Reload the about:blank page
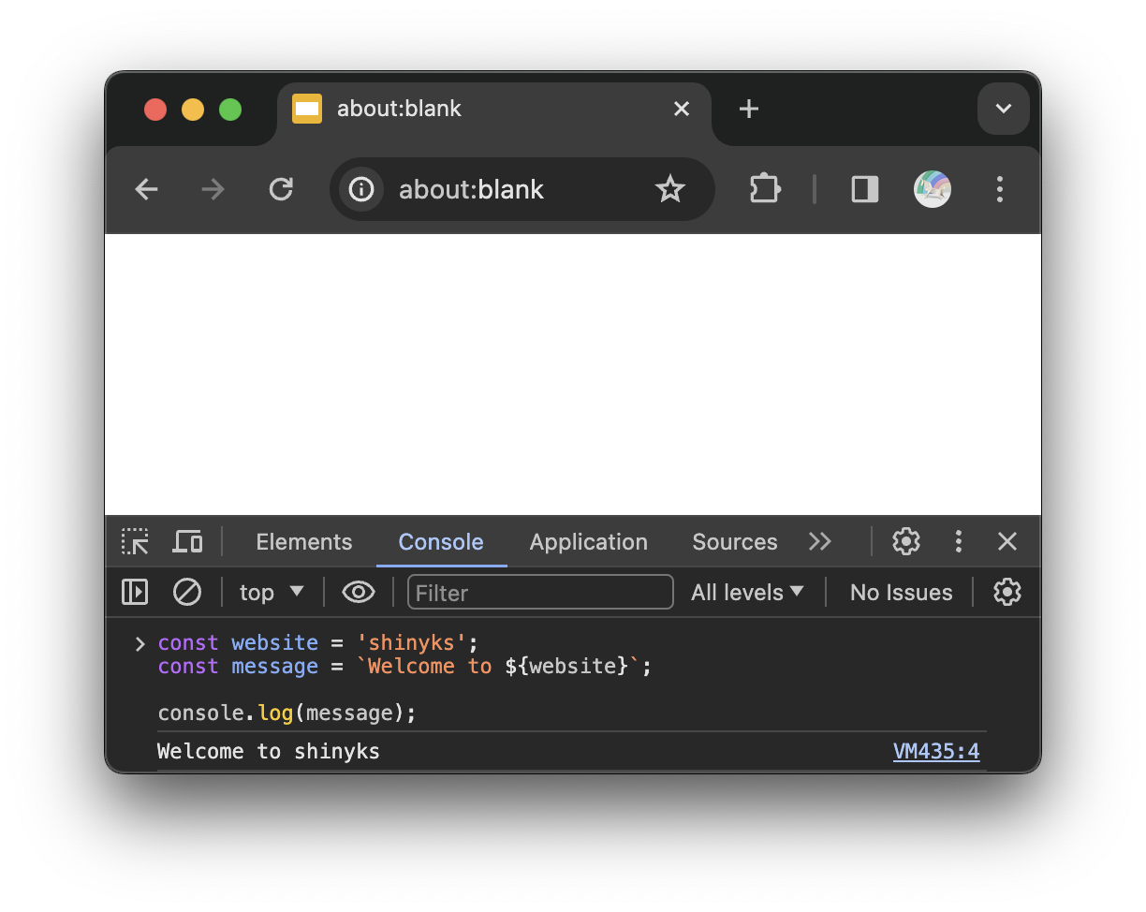The image size is (1146, 912). tap(281, 190)
